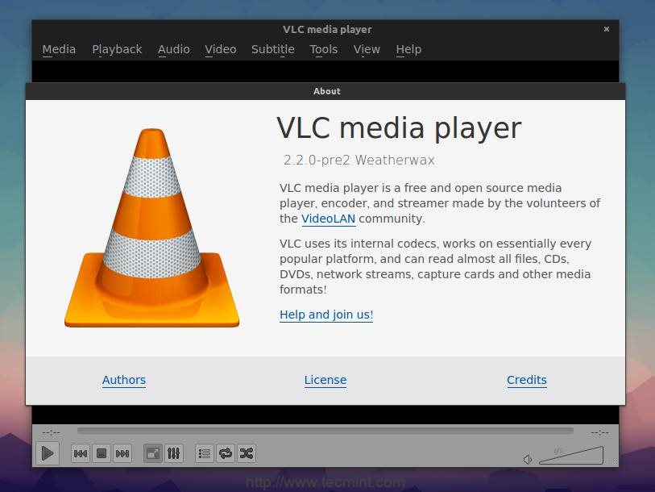Open the Playback menu
The height and width of the screenshot is (492, 655).
point(117,49)
